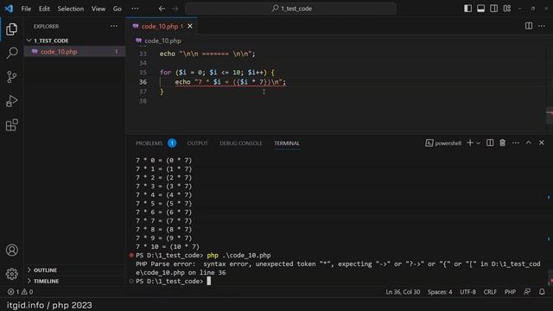The image size is (553, 311).
Task: Click the feedback icon in status bar
Action: click(527, 292)
